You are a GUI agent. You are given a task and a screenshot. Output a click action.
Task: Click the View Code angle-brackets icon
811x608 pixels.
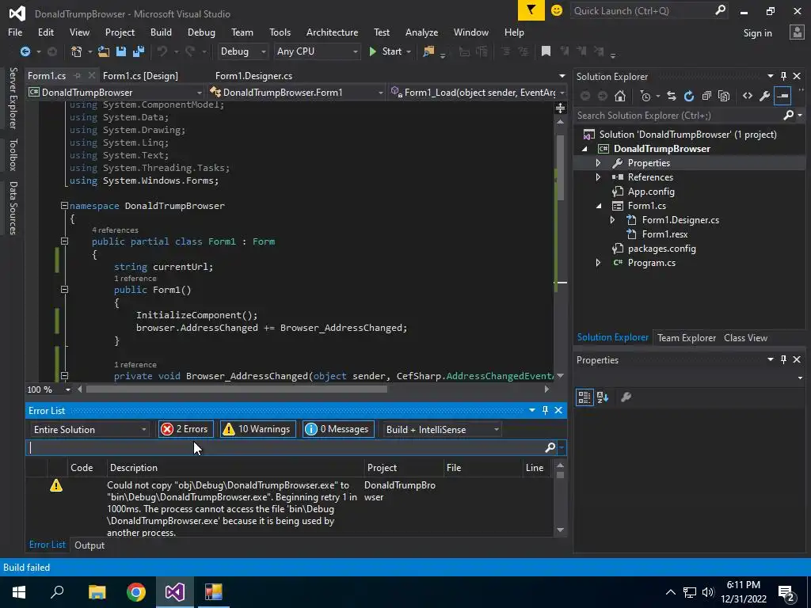[748, 96]
